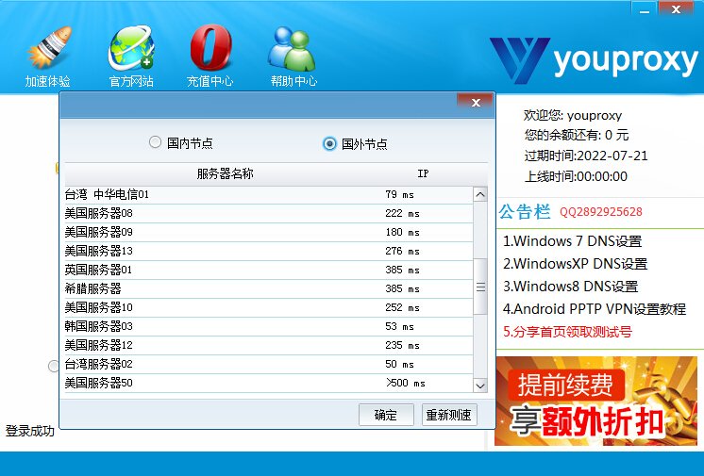Select server 英国服务器01
Viewport: 704px width, 476px height.
[x=269, y=271]
